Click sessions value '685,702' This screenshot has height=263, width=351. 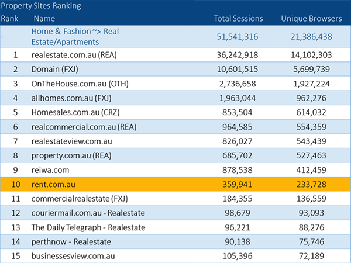[x=238, y=155]
